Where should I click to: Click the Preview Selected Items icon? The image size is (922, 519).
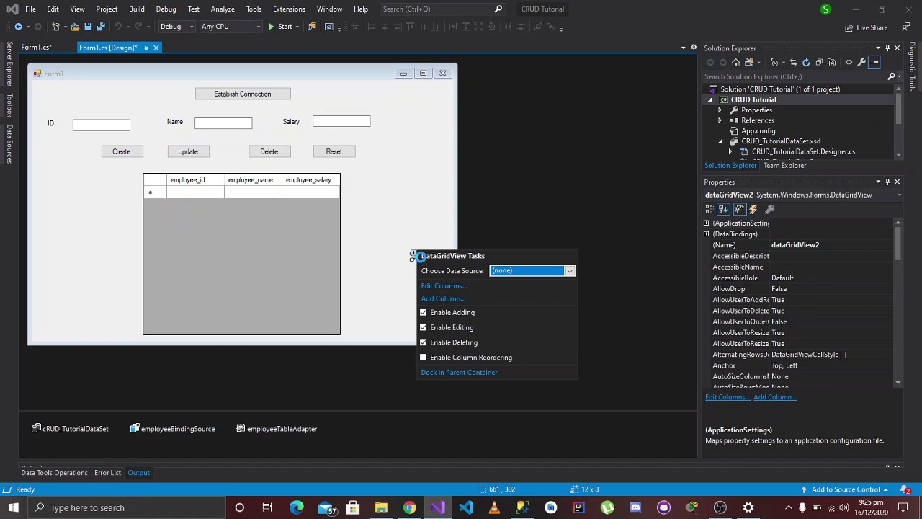pos(874,62)
